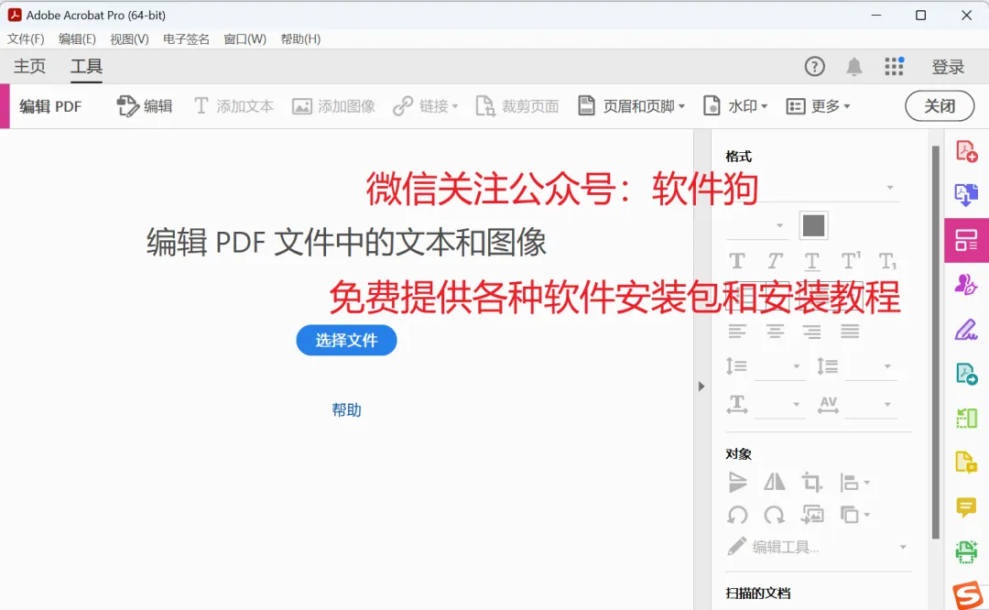Image resolution: width=989 pixels, height=610 pixels.
Task: Click the gray text color swatch
Action: (813, 225)
